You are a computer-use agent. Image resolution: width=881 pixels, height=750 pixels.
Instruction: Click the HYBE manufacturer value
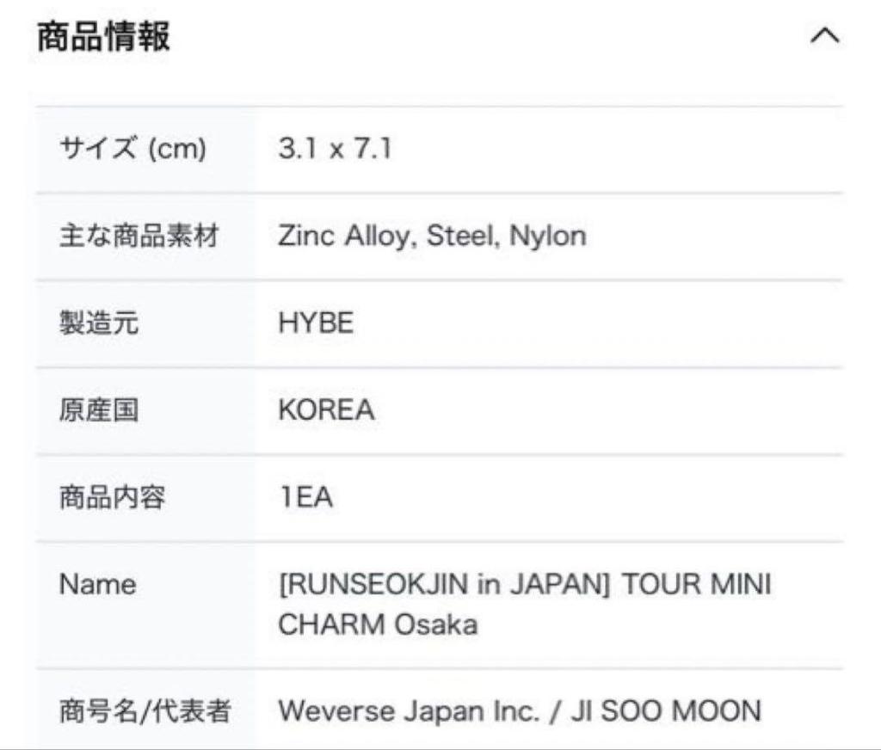(x=316, y=323)
